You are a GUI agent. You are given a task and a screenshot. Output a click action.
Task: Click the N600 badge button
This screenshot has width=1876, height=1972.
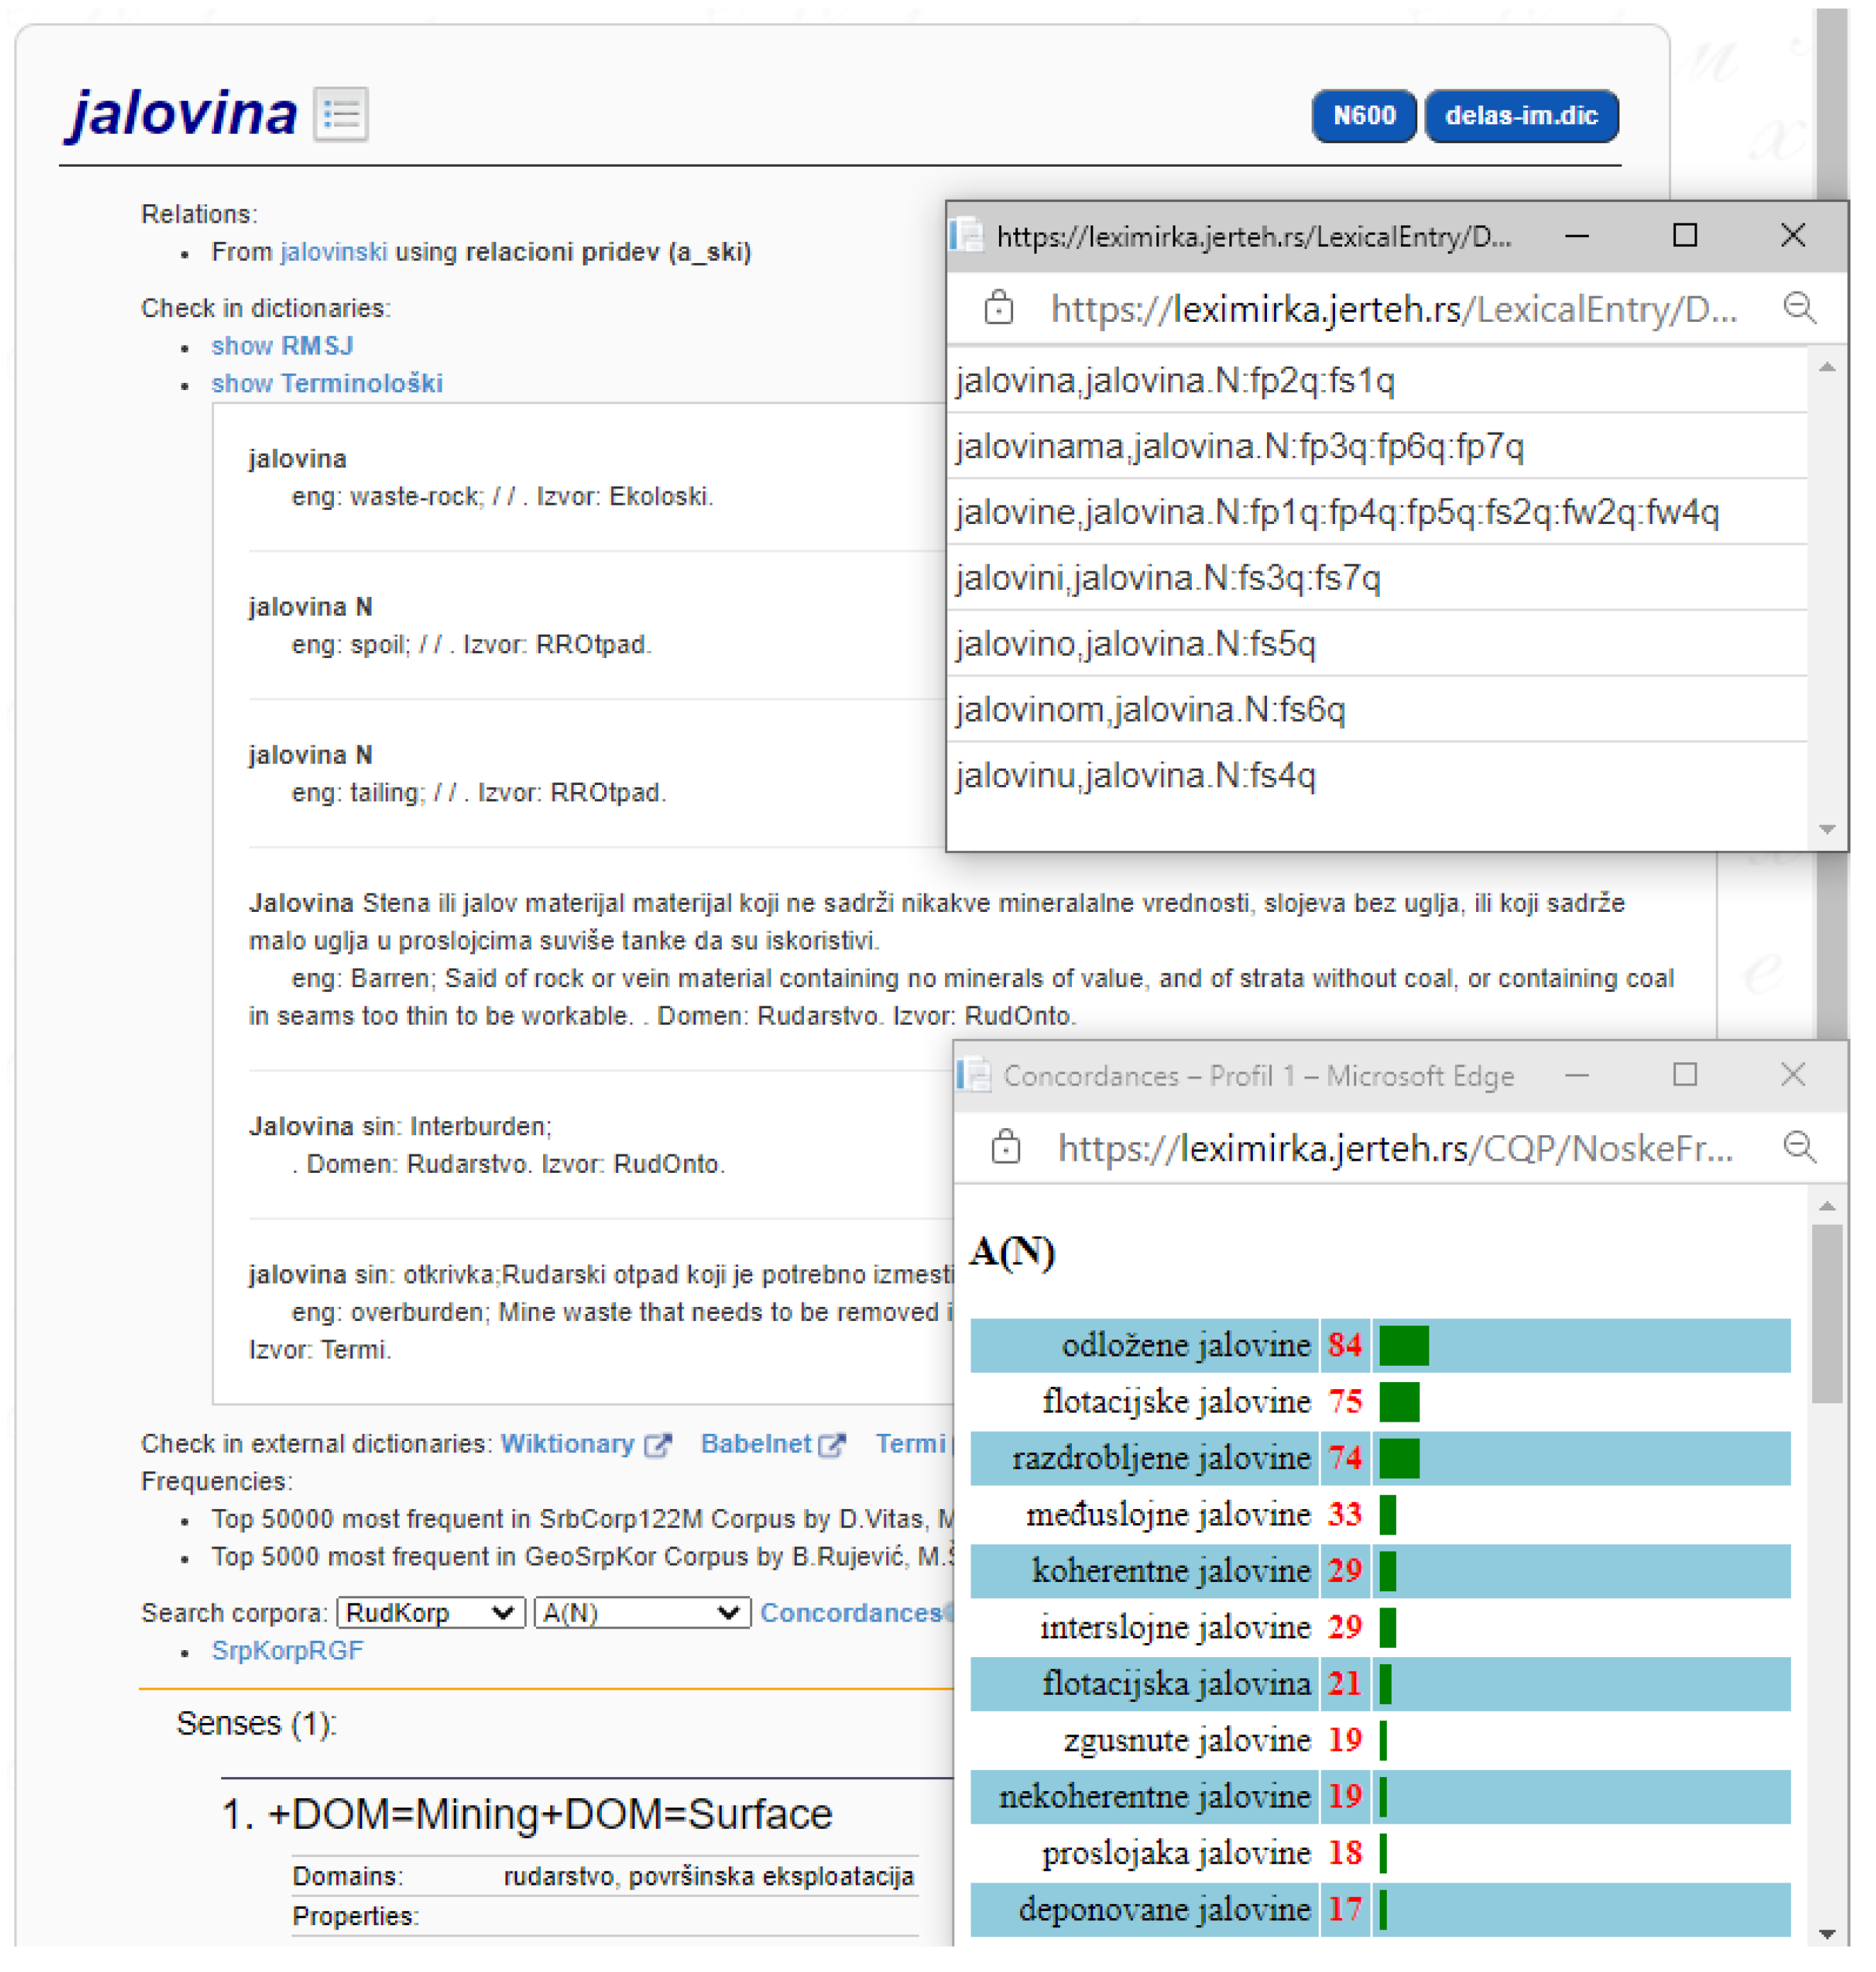(x=1365, y=116)
